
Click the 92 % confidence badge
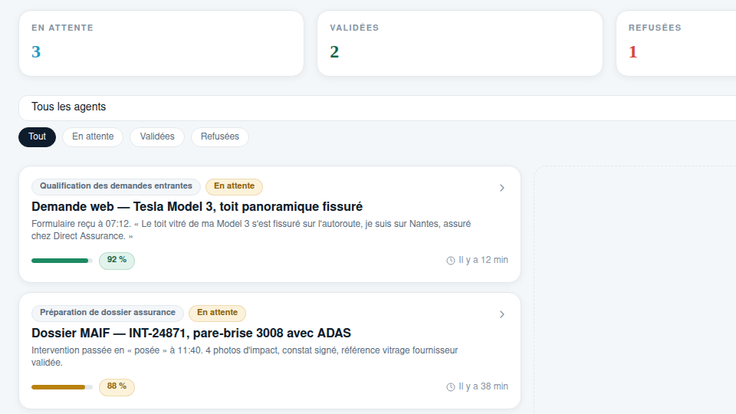(117, 261)
